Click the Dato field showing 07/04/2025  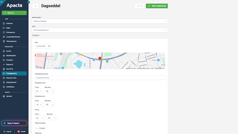point(43,46)
